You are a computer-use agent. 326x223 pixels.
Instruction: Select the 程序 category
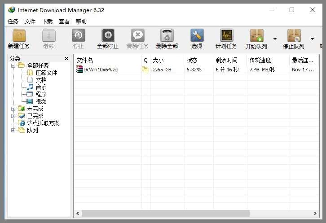tap(41, 94)
